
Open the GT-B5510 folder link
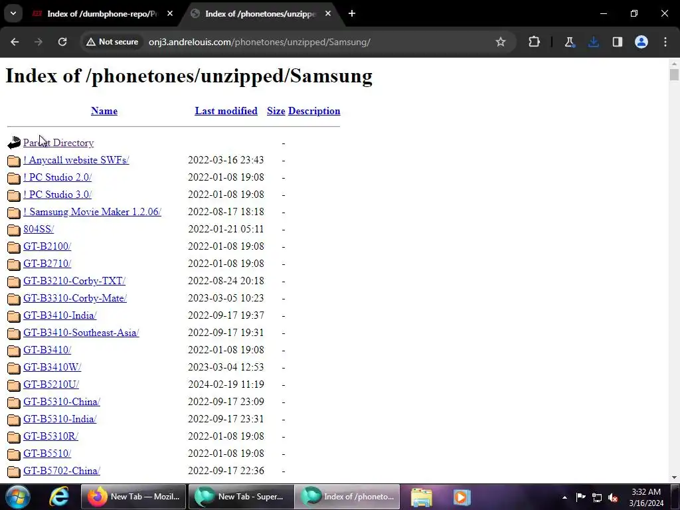pos(47,454)
